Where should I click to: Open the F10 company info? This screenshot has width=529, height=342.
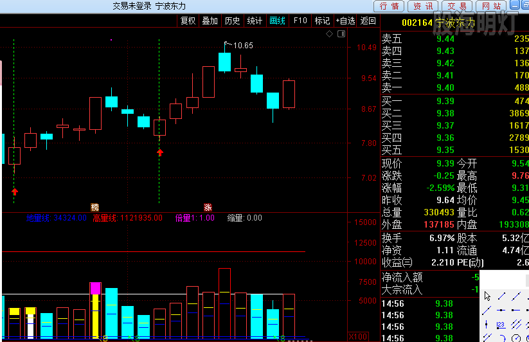tap(300, 21)
